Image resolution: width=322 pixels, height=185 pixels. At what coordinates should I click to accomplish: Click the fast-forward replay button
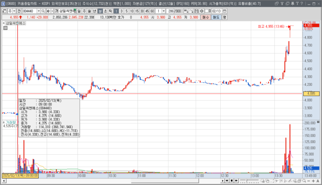click(x=236, y=181)
